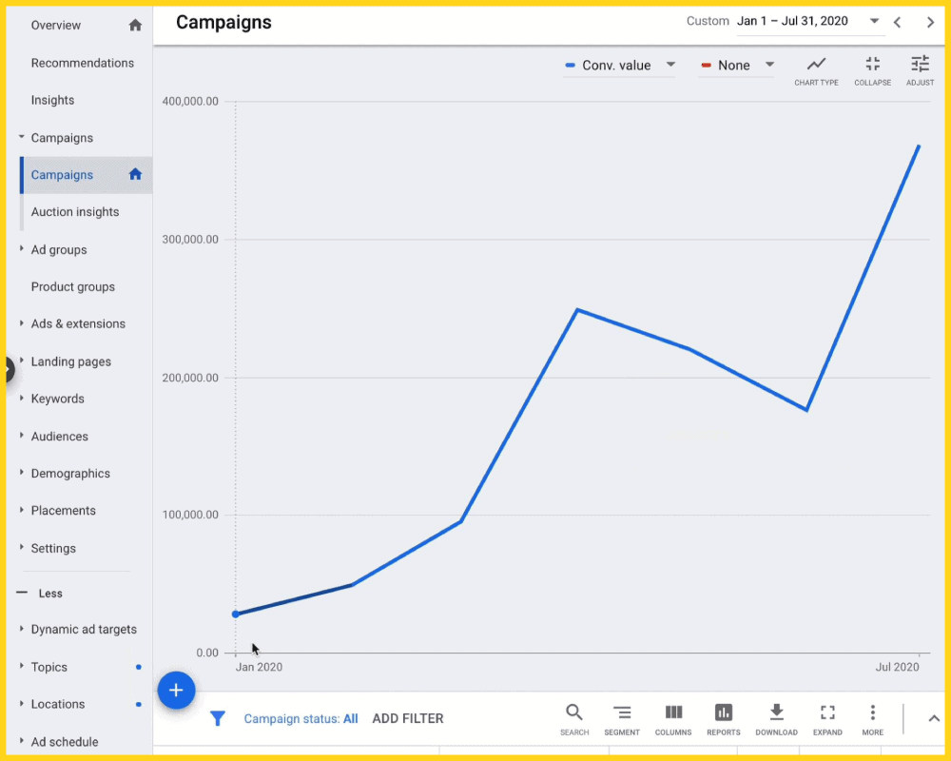Image resolution: width=951 pixels, height=761 pixels.
Task: Open the chart Adjust settings
Action: click(920, 71)
